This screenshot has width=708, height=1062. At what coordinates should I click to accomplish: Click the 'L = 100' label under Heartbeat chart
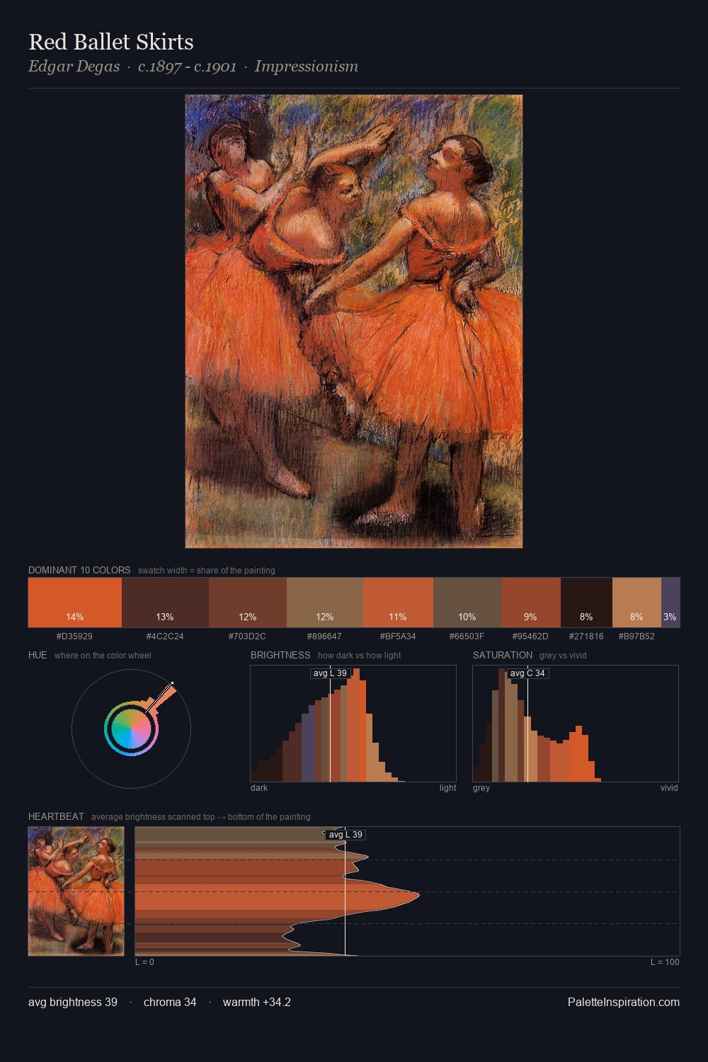[665, 962]
